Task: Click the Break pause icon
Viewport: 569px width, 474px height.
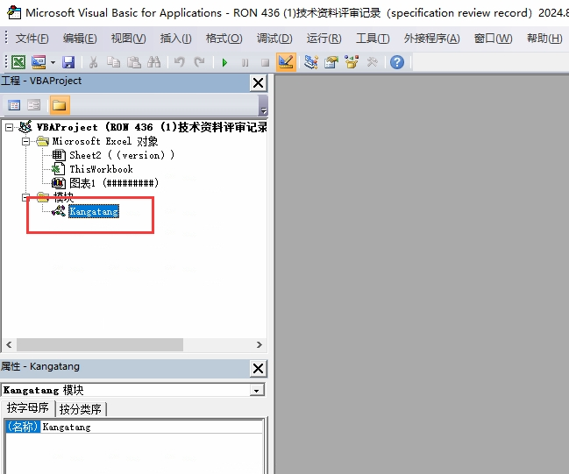Action: 245,63
